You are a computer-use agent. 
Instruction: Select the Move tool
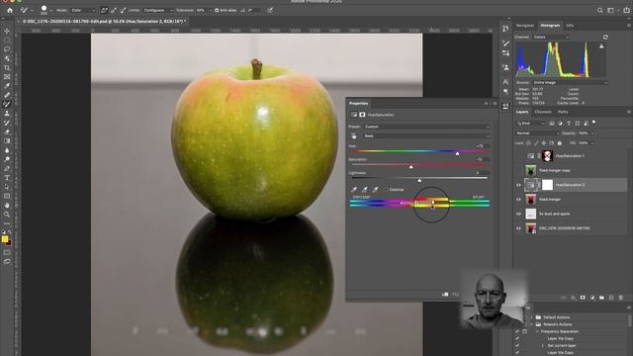7,31
